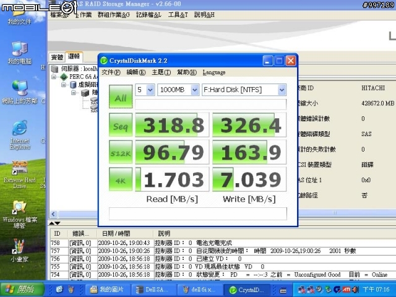Viewport: 396px width, 297px height.
Task: Click the language bar keyboard icon
Action: (283, 290)
